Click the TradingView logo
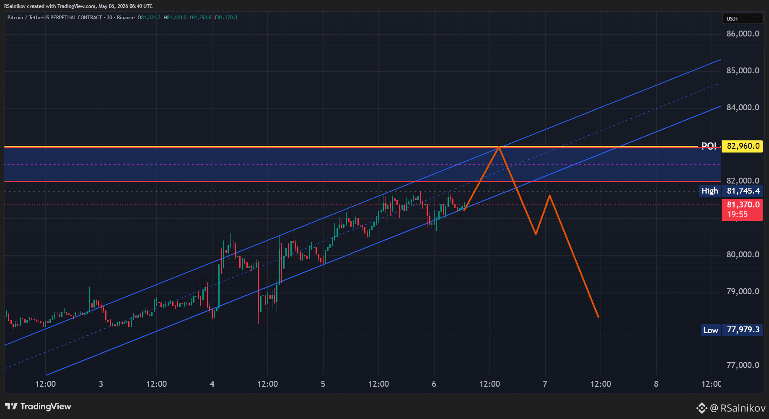The width and height of the screenshot is (769, 419). click(x=38, y=406)
